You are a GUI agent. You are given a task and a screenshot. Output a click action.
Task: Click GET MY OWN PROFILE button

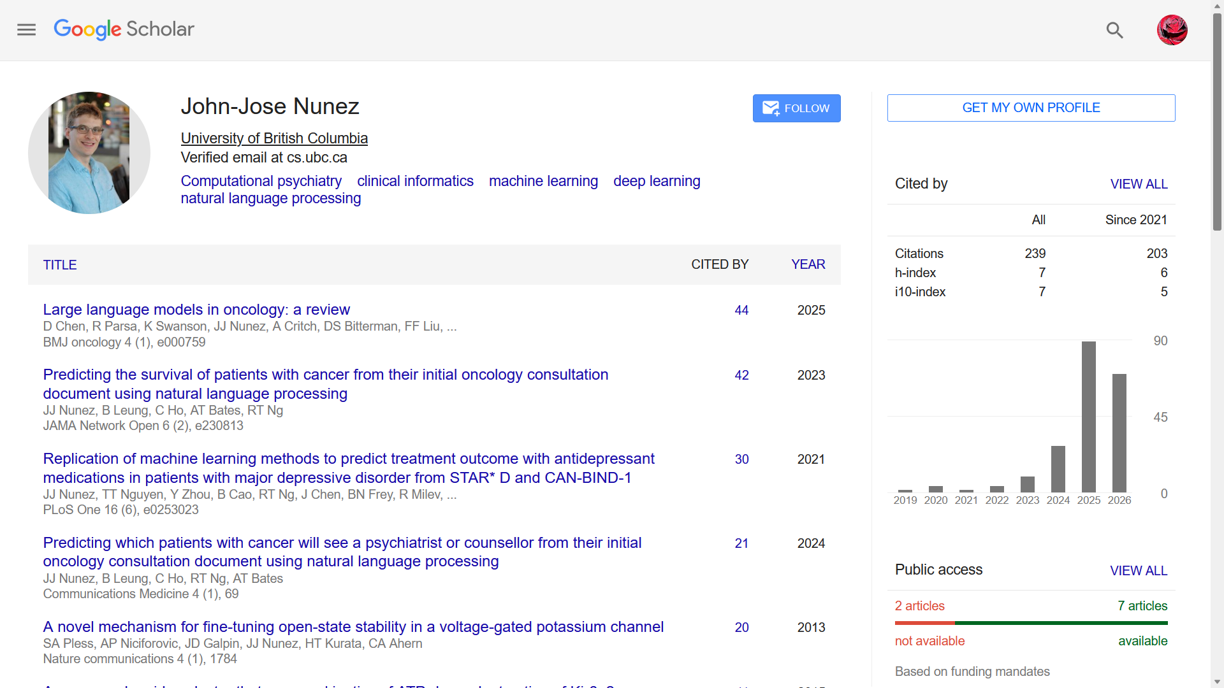1031,108
